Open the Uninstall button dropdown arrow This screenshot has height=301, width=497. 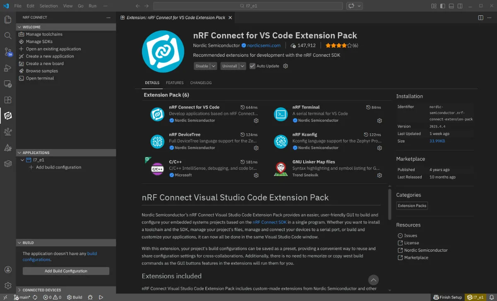coord(242,66)
